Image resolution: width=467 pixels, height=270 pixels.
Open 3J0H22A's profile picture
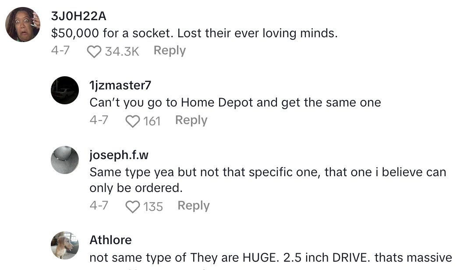(x=23, y=24)
